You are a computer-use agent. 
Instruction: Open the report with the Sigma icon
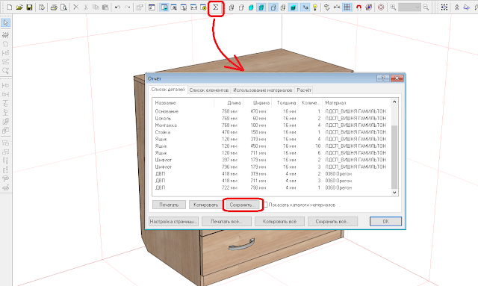tap(216, 7)
